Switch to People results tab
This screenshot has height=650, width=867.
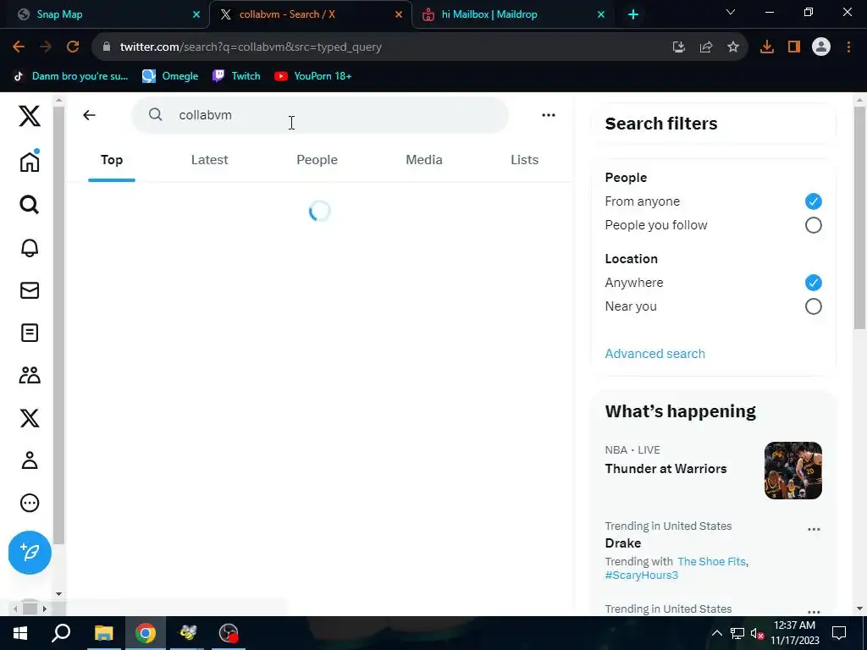[317, 160]
